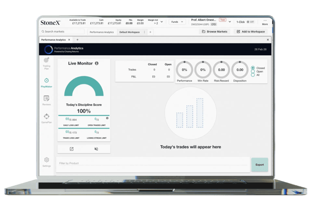Click the 26 Feb 26 date
The height and width of the screenshot is (208, 312).
260,49
